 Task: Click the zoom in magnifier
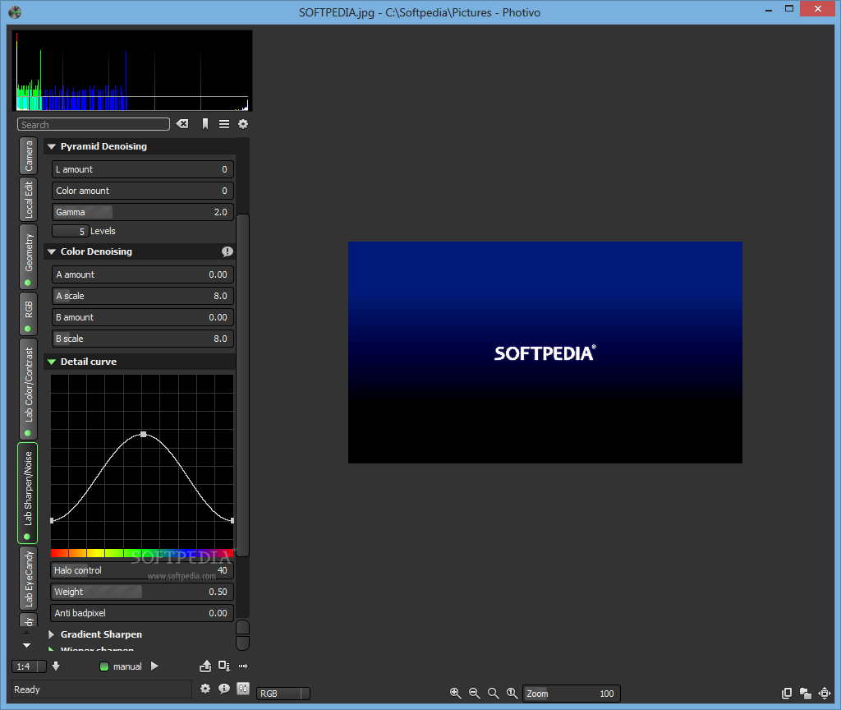[x=455, y=694]
